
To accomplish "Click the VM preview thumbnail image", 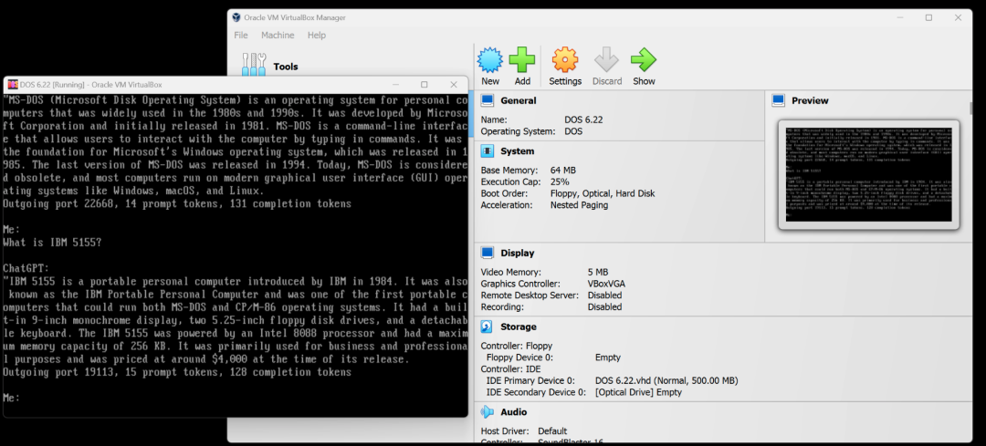I will pos(868,174).
